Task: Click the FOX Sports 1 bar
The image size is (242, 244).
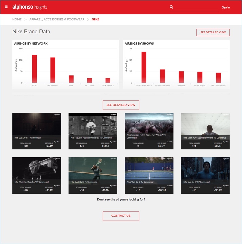Action: point(108,80)
